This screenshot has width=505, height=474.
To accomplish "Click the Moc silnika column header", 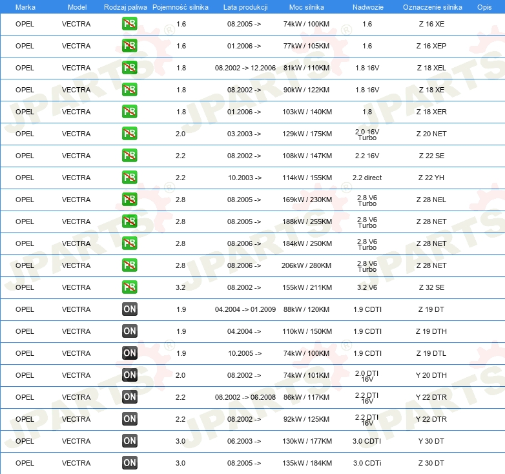I will (307, 7).
